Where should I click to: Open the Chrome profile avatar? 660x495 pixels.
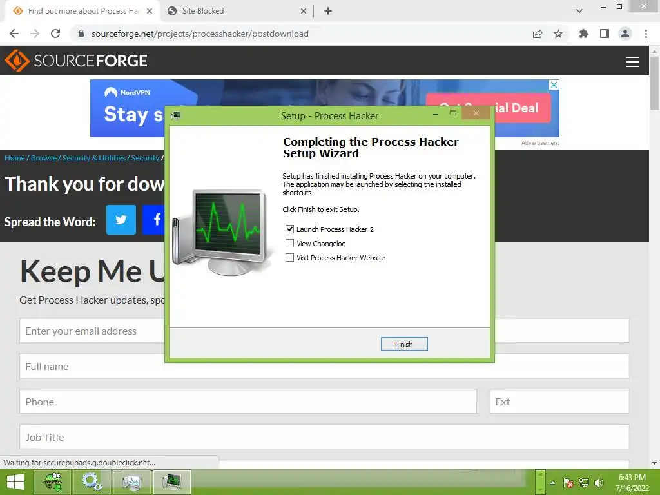pos(625,34)
